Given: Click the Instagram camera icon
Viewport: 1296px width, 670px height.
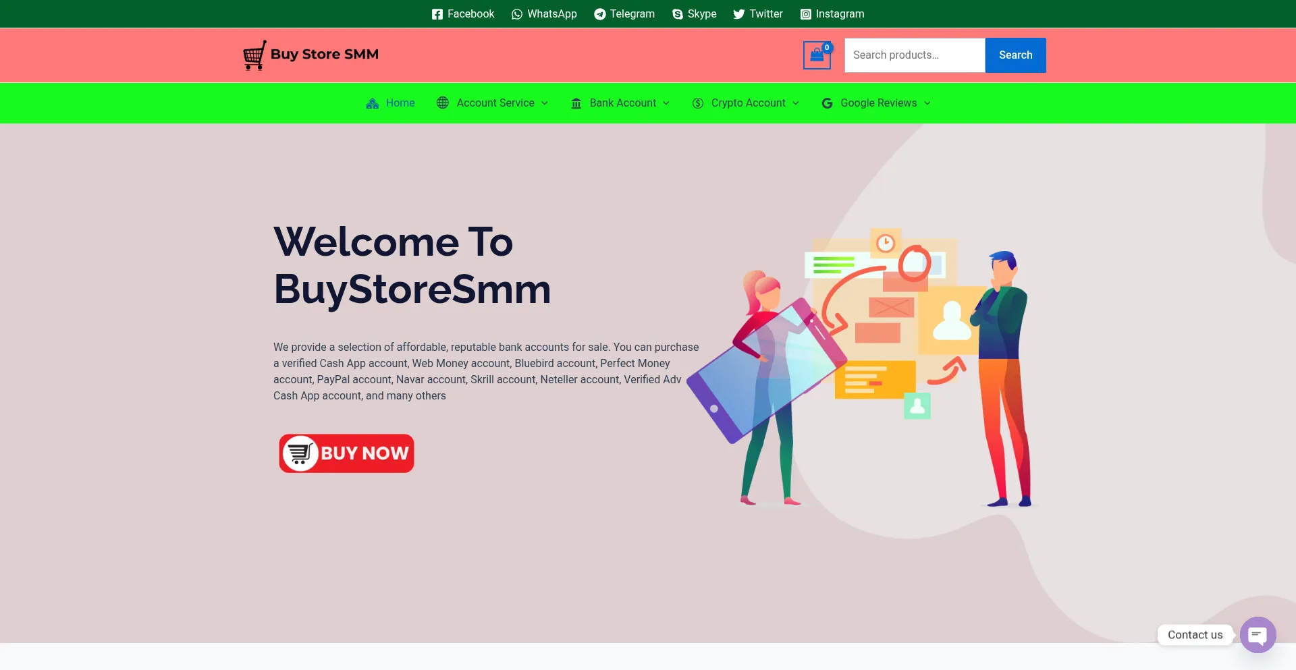Looking at the screenshot, I should tap(805, 14).
